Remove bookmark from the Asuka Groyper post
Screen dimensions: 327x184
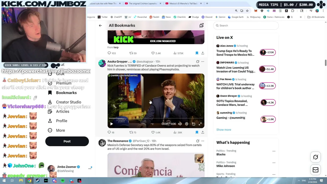pos(197,132)
